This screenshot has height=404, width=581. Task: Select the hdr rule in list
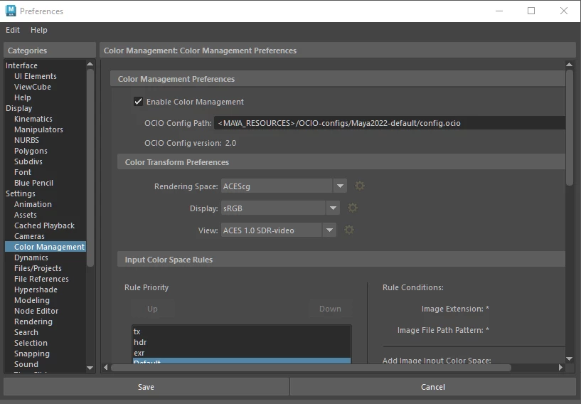(x=242, y=342)
